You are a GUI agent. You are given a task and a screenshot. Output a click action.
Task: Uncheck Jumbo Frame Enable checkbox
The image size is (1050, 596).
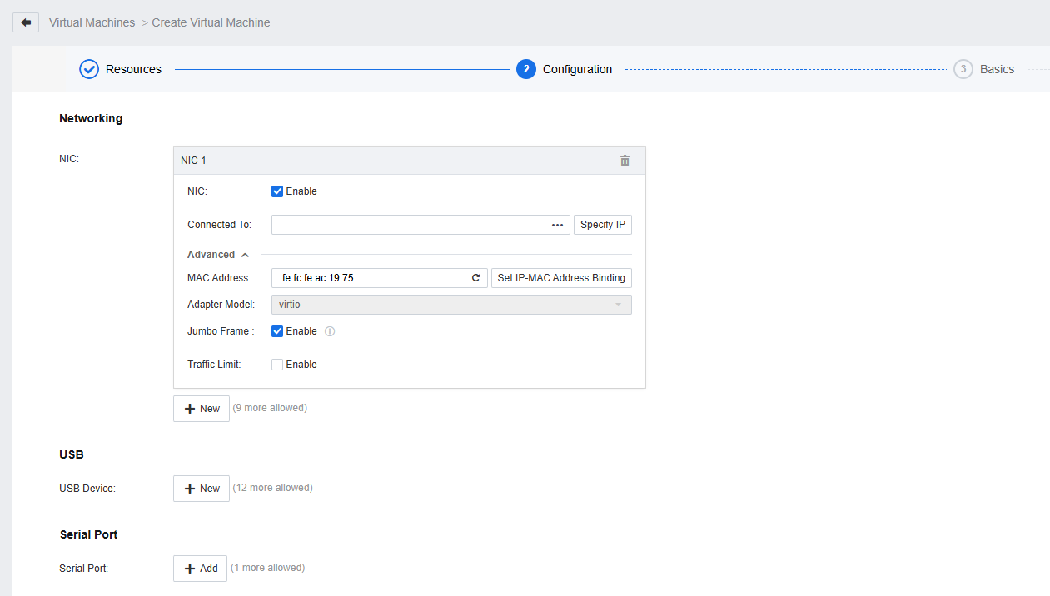pos(277,331)
